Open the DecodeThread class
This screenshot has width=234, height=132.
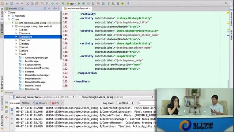pos(33,85)
